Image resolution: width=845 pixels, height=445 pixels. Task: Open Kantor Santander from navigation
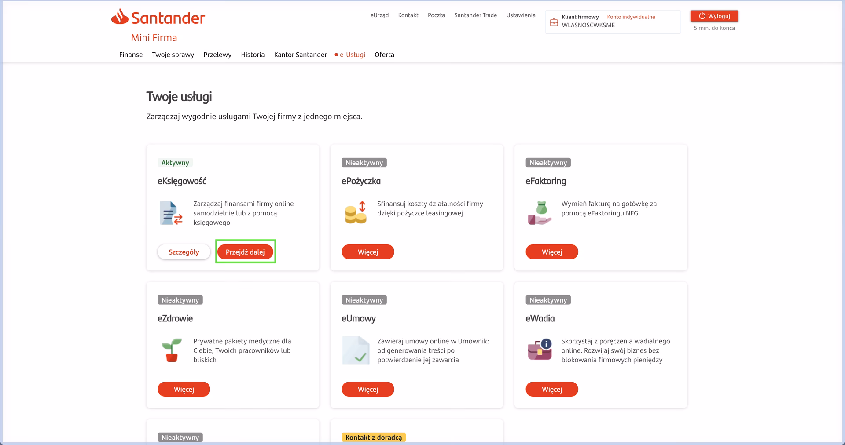coord(300,55)
